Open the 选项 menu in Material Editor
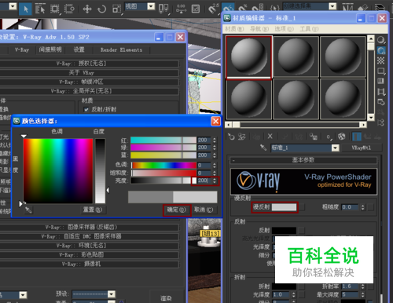 point(284,29)
